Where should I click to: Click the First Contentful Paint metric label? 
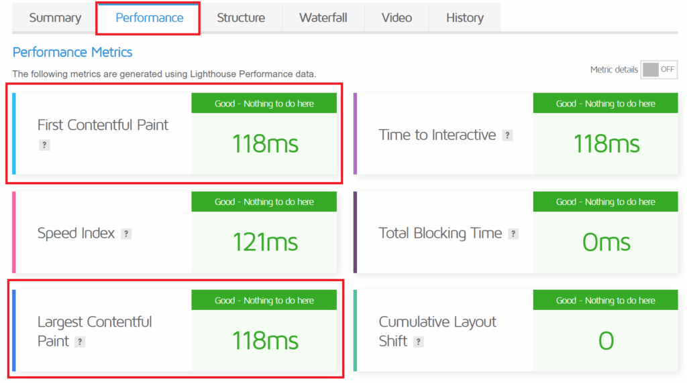tap(103, 125)
